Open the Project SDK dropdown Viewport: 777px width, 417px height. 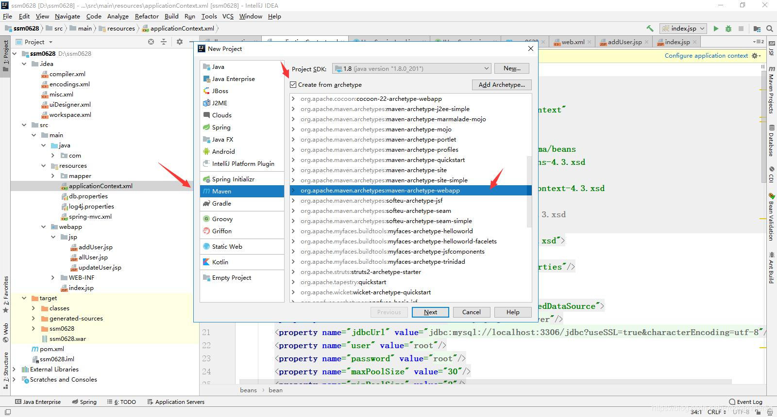(x=412, y=68)
